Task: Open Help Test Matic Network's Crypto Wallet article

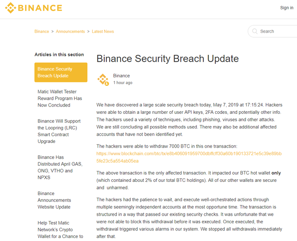Action: (x=60, y=230)
